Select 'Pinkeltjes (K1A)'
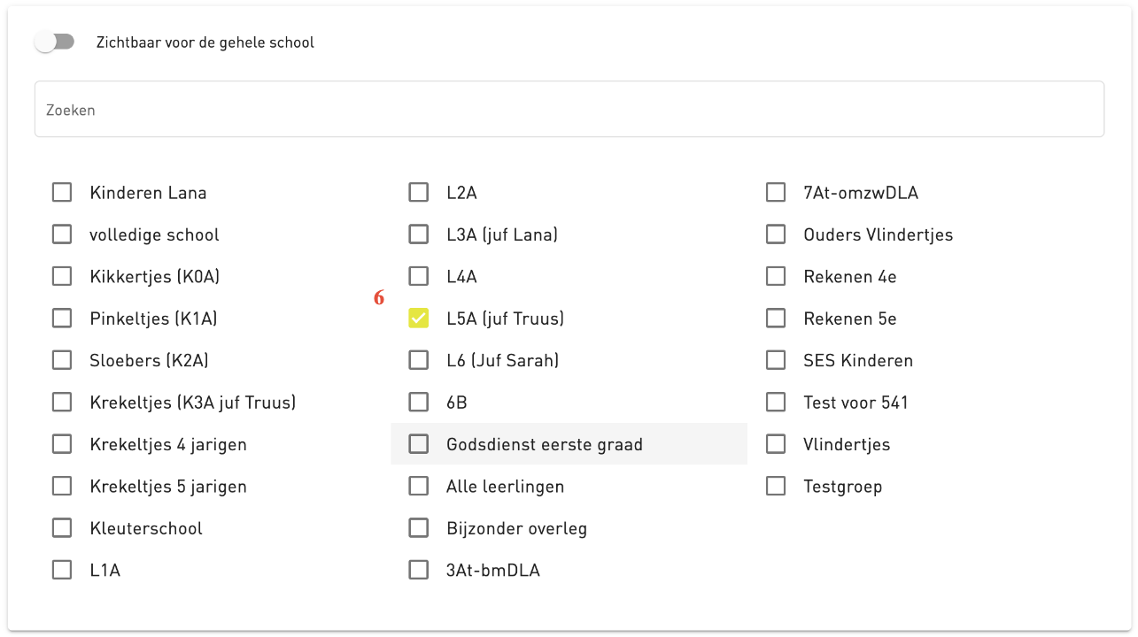Screen dimensions: 1138x637 61,318
